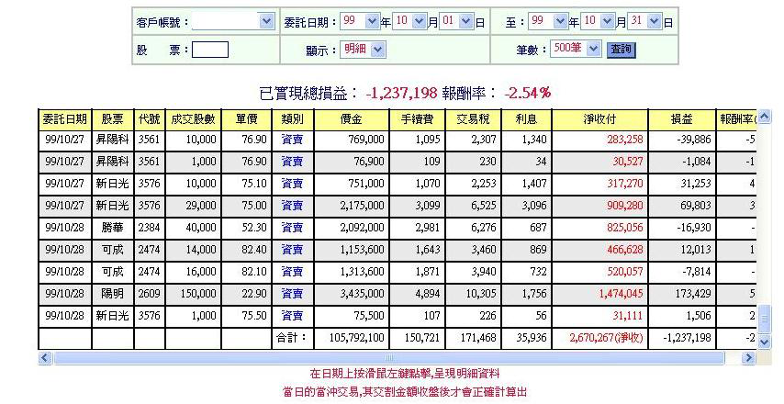
Task: Click 資賣 link in 2,175,000 row
Action: tap(292, 206)
